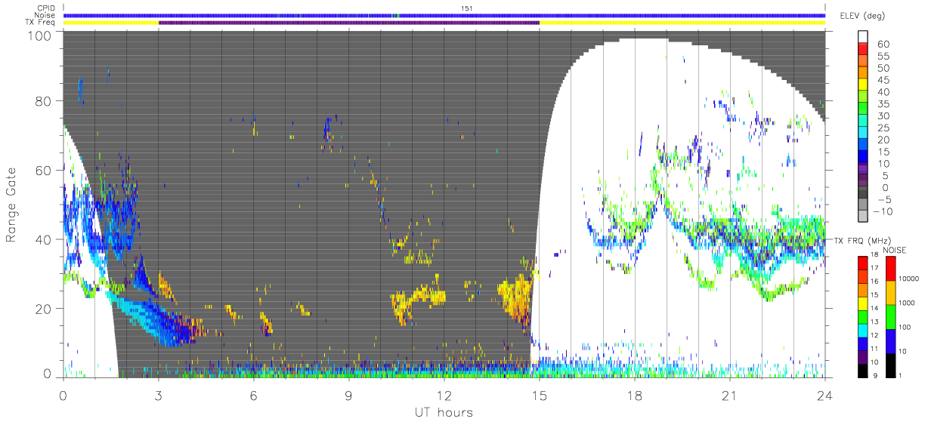Click the '18' label on the TX FRQ legend
This screenshot has width=928, height=428.
[873, 256]
